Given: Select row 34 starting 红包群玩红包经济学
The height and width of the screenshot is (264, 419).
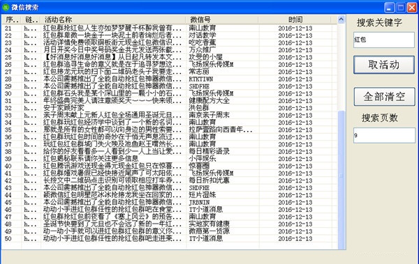Looking at the screenshot, I should coord(170,123).
